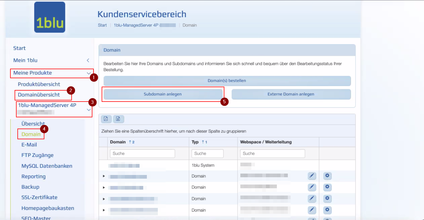Go to Domainübersicht in sidebar
424x220 pixels.
39,95
